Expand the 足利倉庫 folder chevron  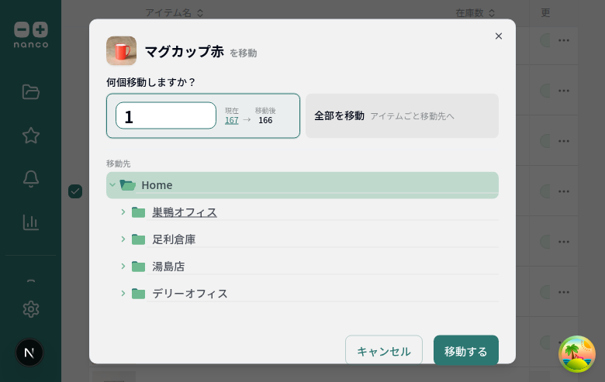coord(123,239)
